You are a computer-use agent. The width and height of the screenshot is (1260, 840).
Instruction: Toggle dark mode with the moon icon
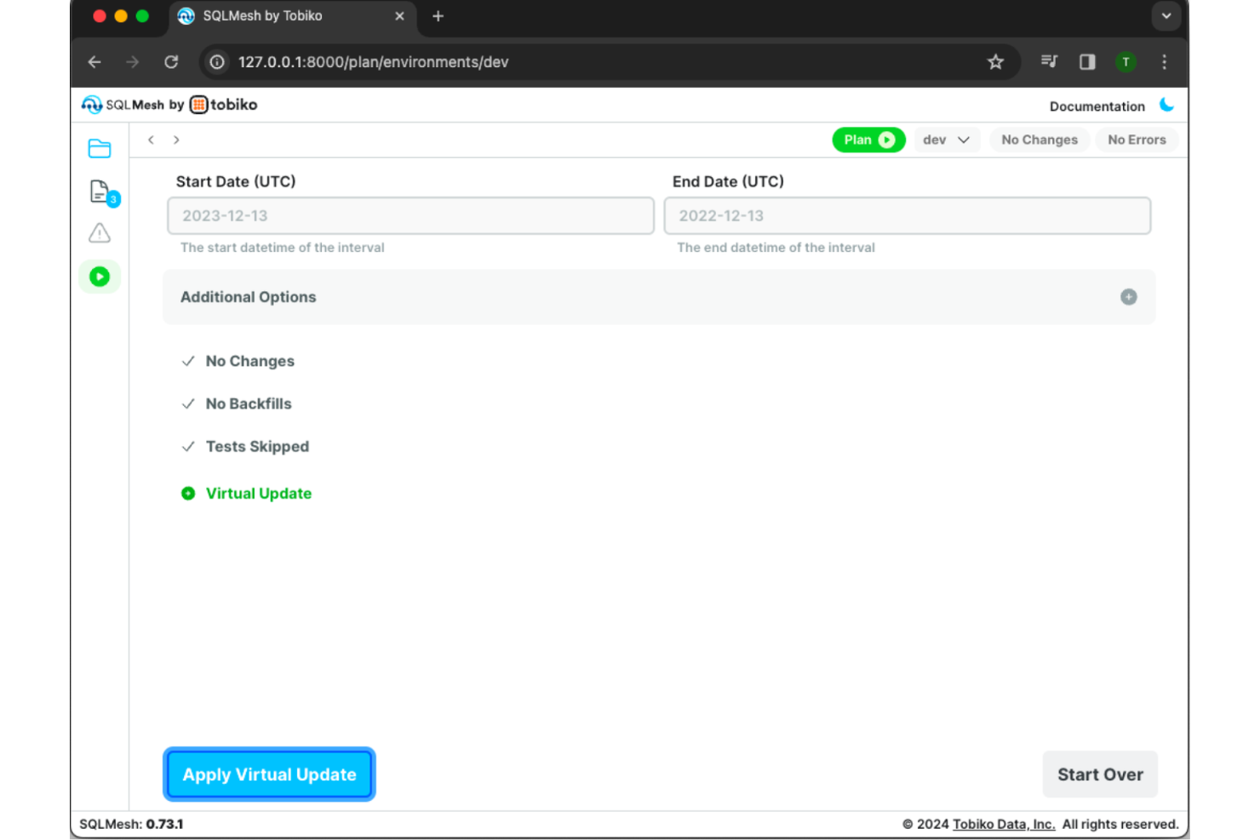(x=1167, y=105)
